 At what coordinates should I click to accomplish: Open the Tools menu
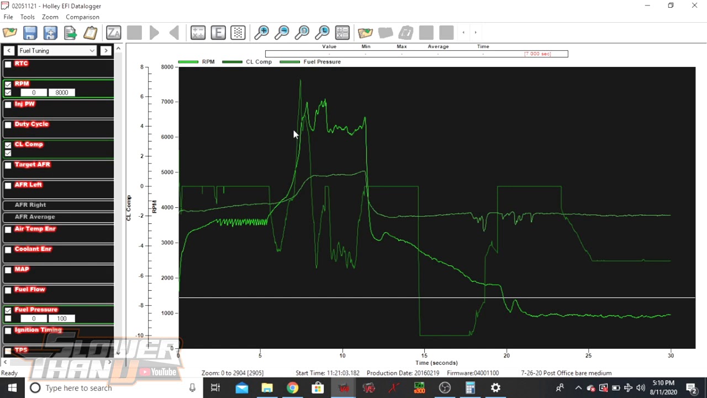[x=28, y=17]
